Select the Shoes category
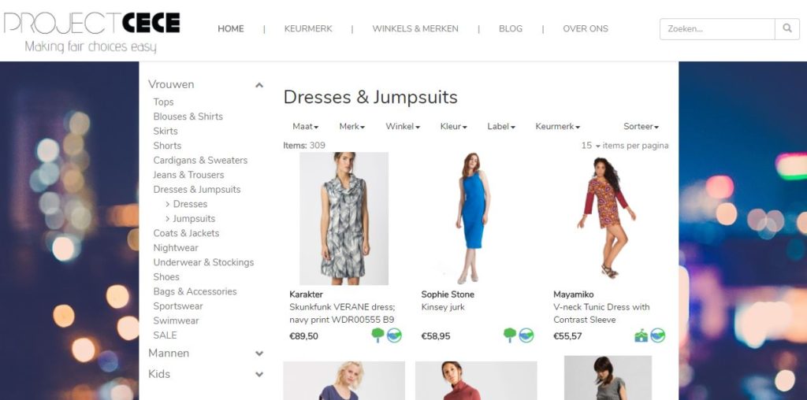807x400 pixels. click(166, 277)
